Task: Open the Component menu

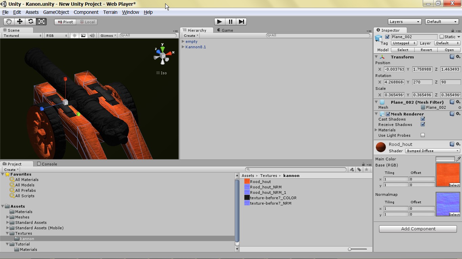Action: pyautogui.click(x=86, y=12)
